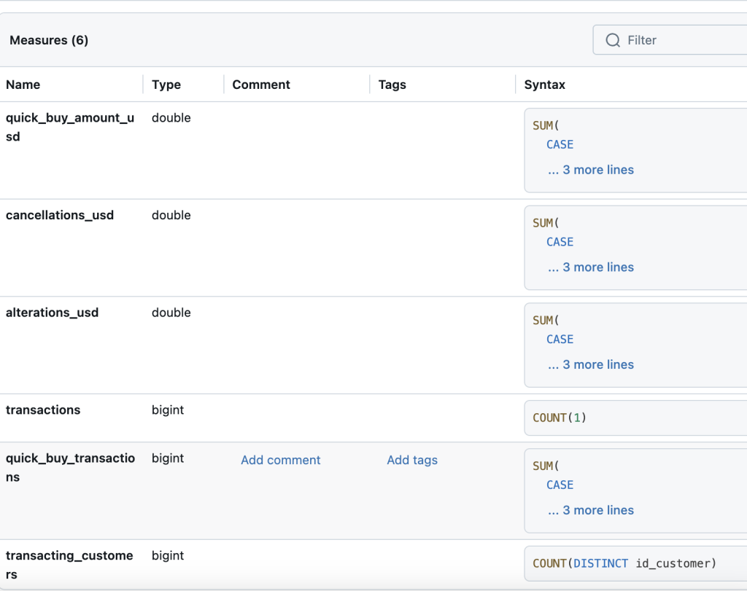Click the Syntax column header
Viewport: 747px width, 591px height.
[x=543, y=85]
